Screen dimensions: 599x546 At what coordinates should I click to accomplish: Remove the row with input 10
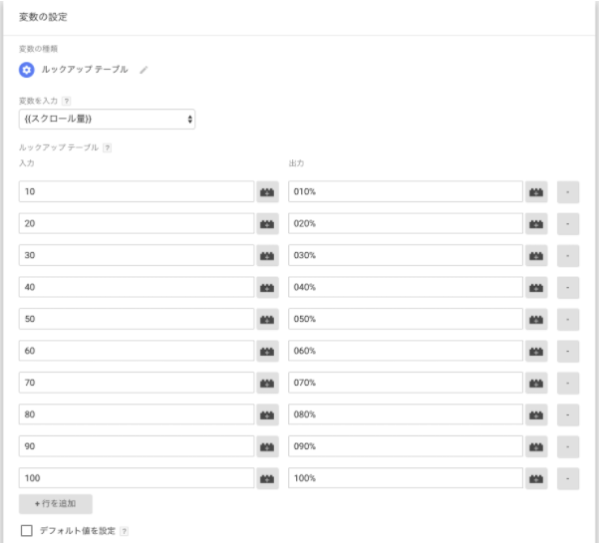point(568,191)
